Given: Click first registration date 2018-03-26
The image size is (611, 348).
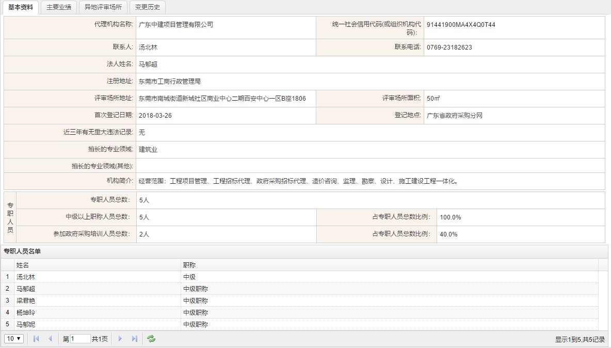Looking at the screenshot, I should 155,116.
